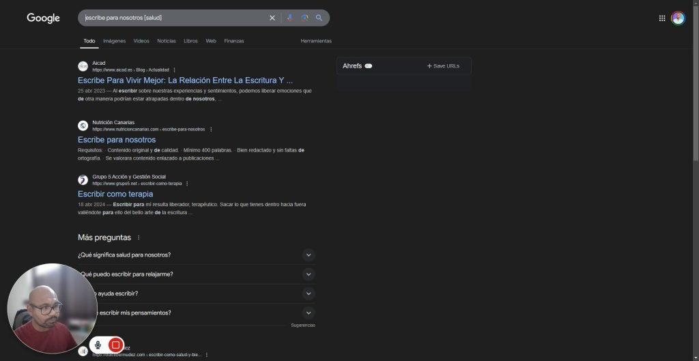Viewport: 699px width, 361px height.
Task: Open the three-dot menu for the Grupo 5 result
Action: pyautogui.click(x=187, y=184)
